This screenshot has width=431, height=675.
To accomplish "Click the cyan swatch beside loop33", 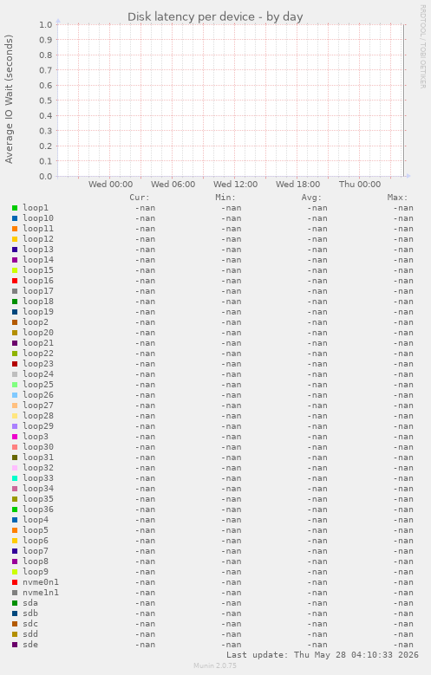I will pos(15,477).
